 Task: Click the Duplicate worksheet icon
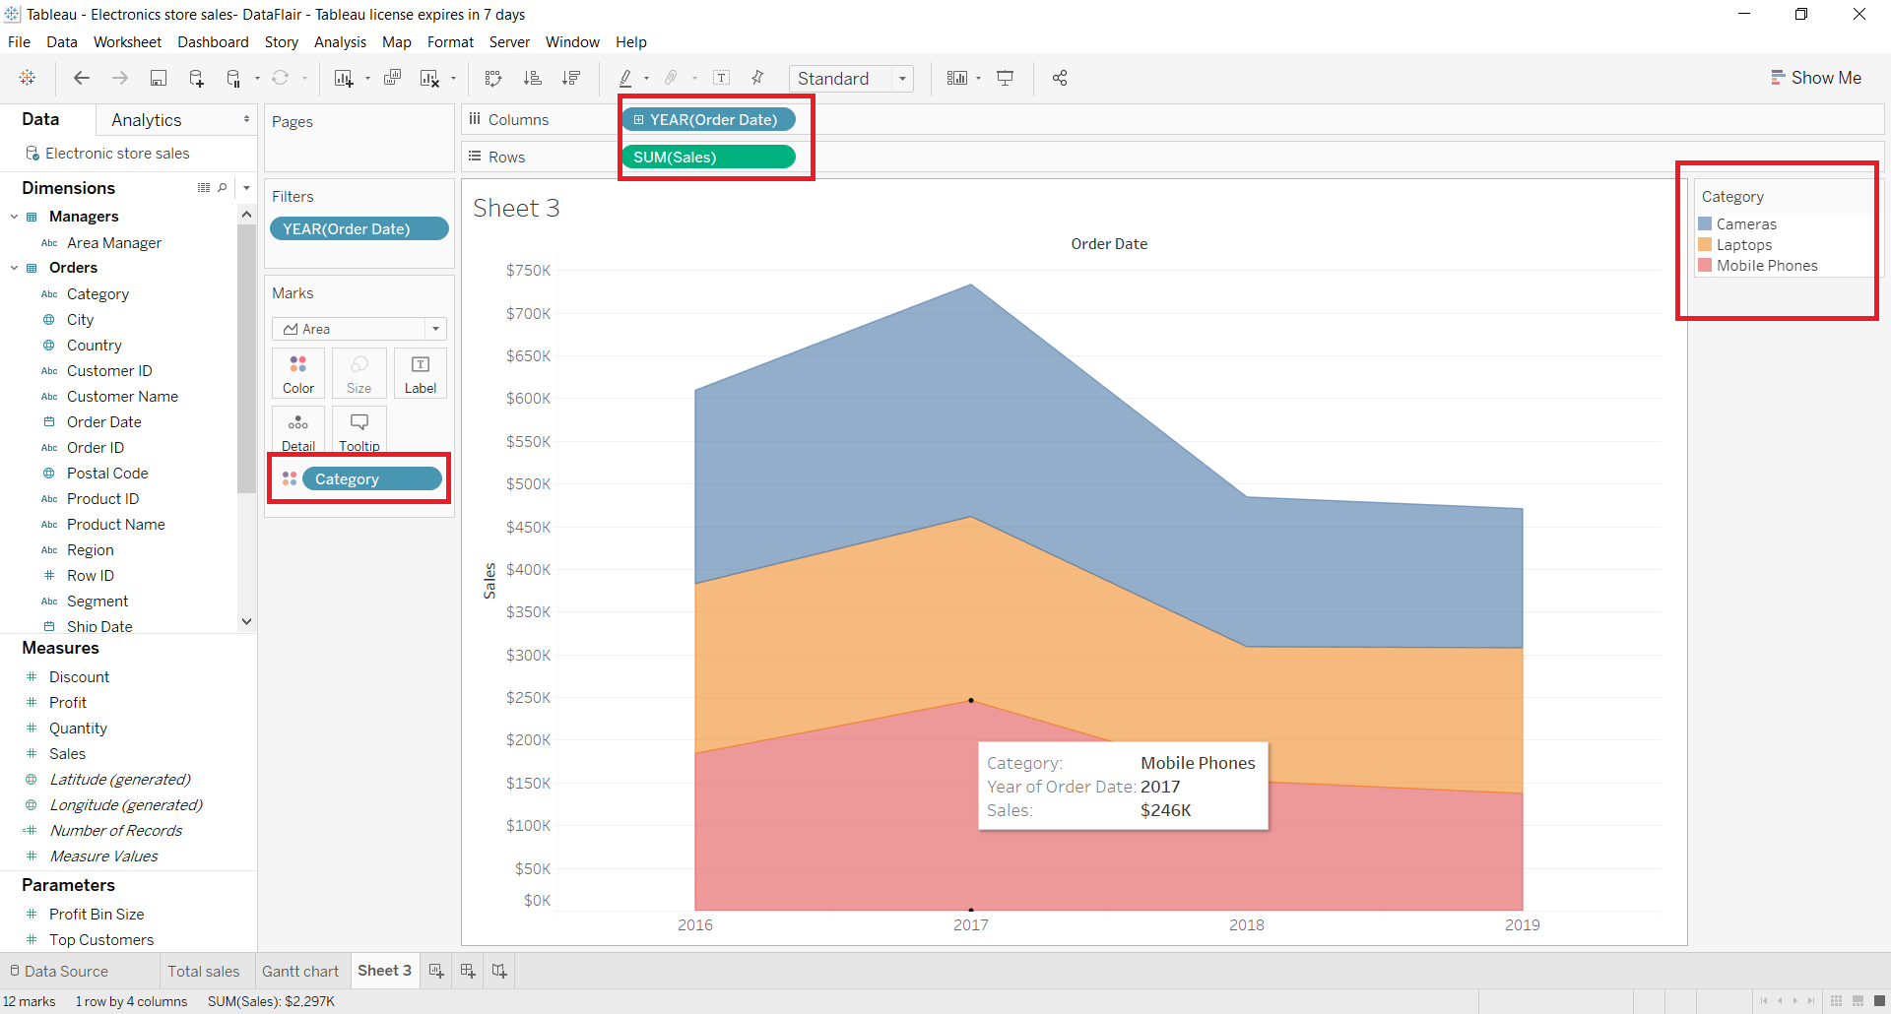pyautogui.click(x=392, y=79)
